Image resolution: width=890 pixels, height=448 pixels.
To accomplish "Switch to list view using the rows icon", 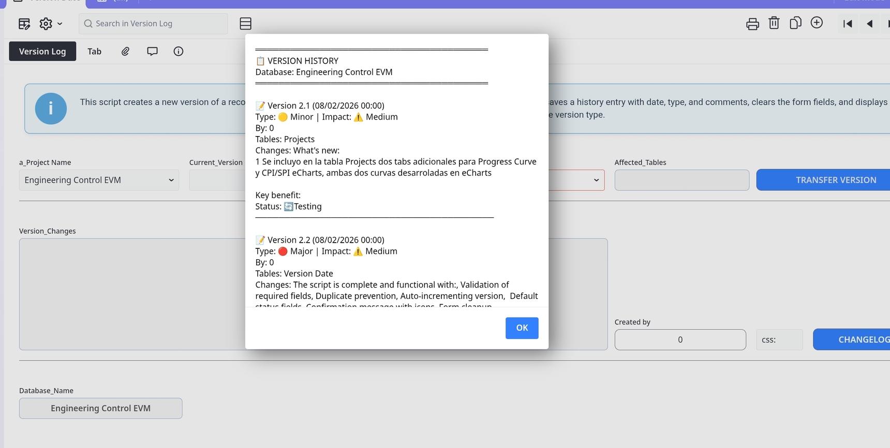I will tap(246, 24).
